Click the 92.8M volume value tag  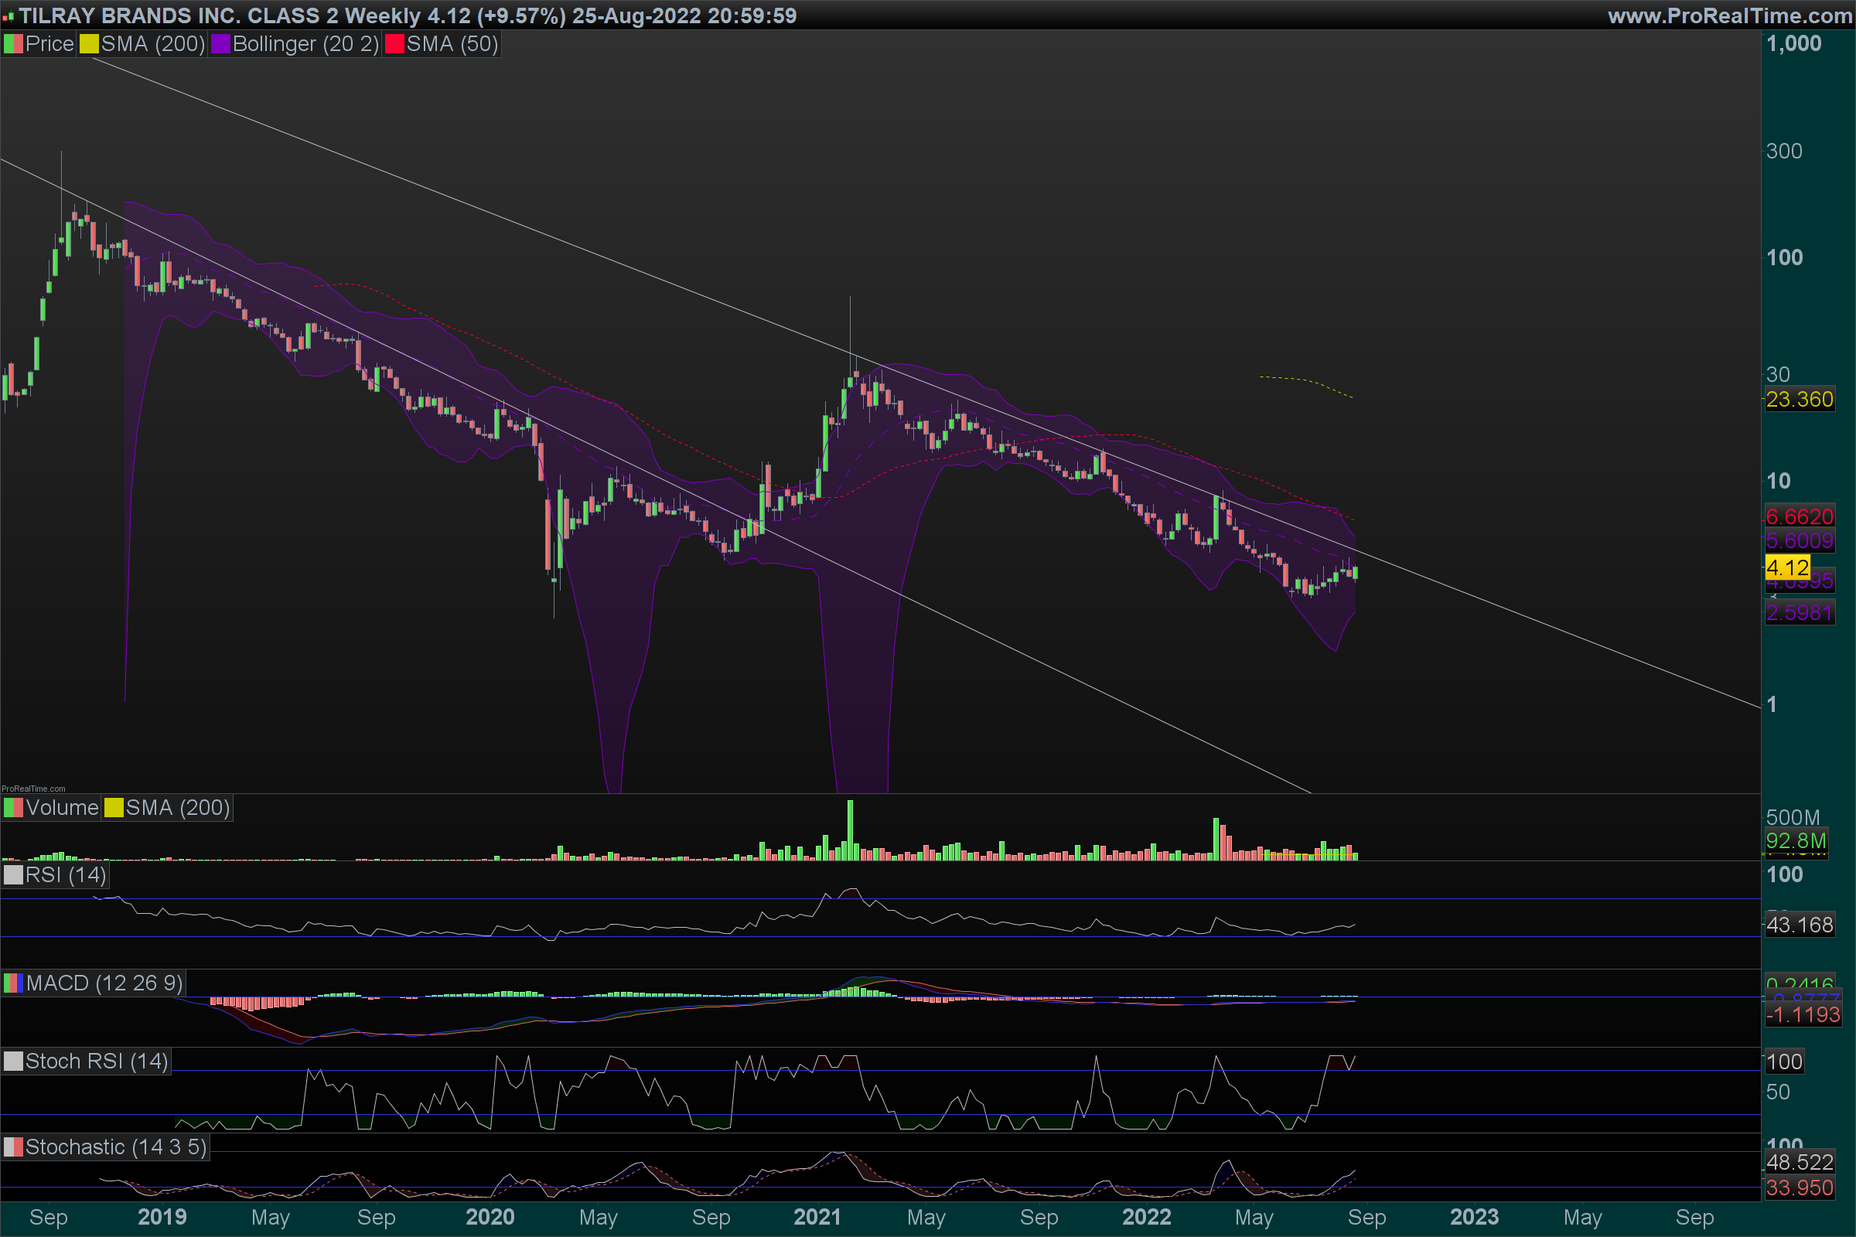(x=1796, y=840)
